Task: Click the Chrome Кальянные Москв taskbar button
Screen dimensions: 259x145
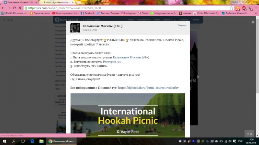Action: (x=62, y=141)
